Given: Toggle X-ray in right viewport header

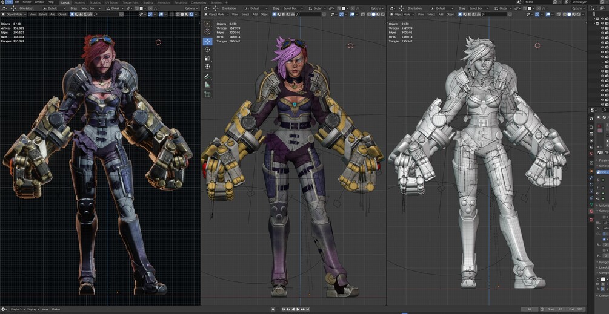Looking at the screenshot, I should coord(559,14).
